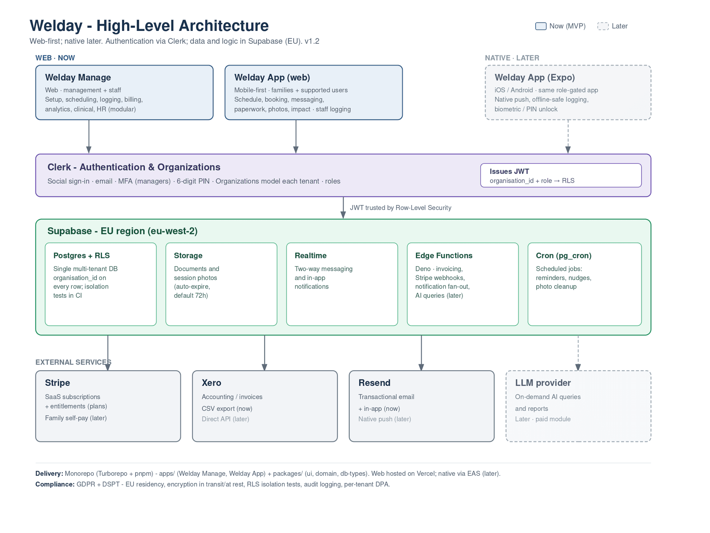Click 'Later · paid module' in LLM box
Screen dimensions: 710x533
click(543, 419)
